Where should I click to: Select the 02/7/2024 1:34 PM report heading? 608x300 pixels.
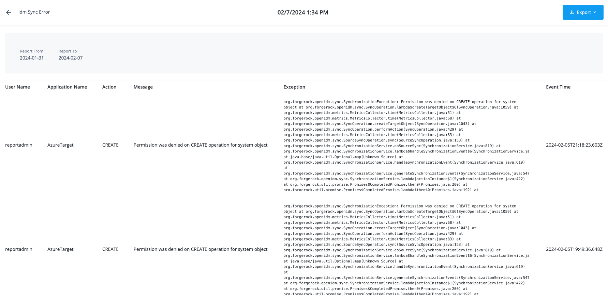tap(303, 12)
